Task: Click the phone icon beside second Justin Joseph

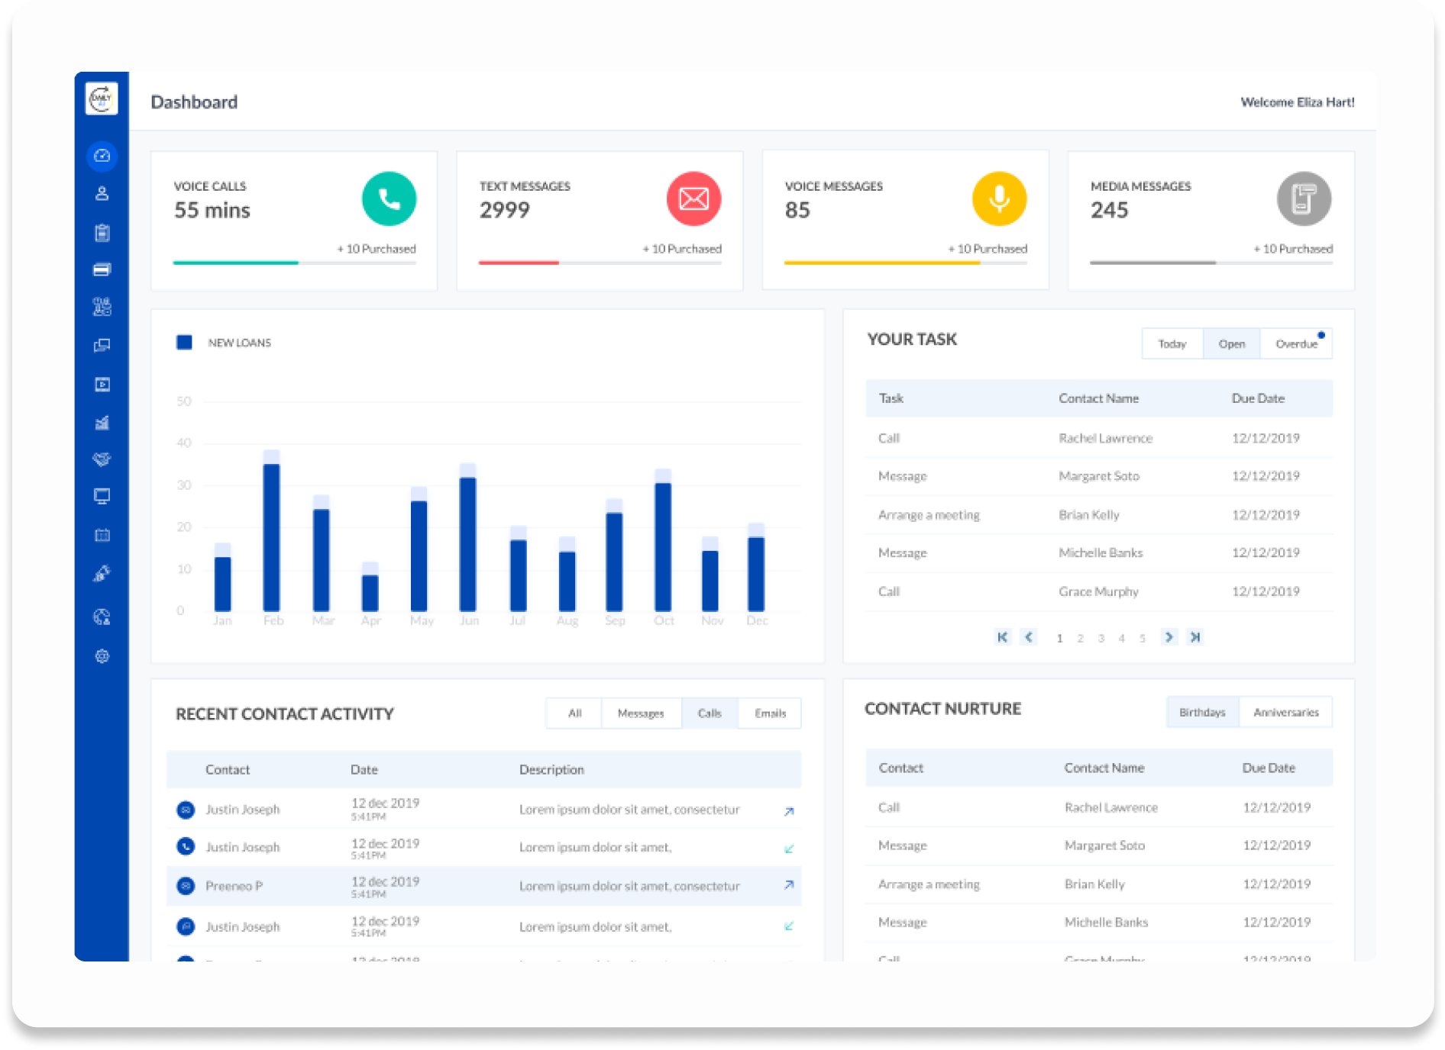Action: 186,846
